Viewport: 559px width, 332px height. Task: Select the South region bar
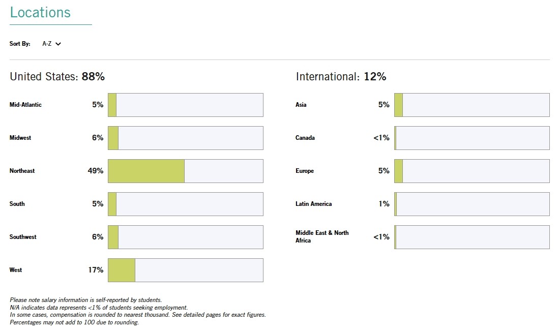185,204
